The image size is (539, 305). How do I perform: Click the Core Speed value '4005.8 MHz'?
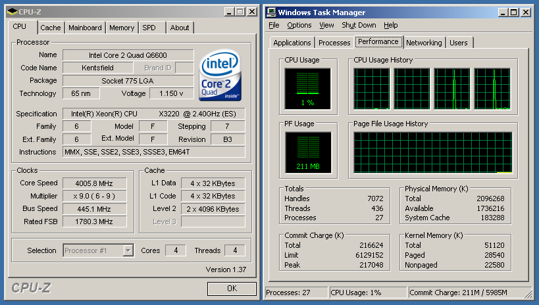pyautogui.click(x=94, y=183)
